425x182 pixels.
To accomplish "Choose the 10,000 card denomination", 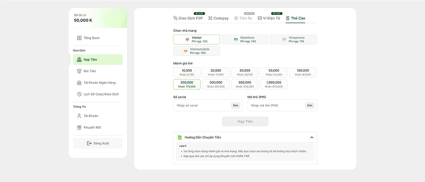I will pyautogui.click(x=187, y=72).
